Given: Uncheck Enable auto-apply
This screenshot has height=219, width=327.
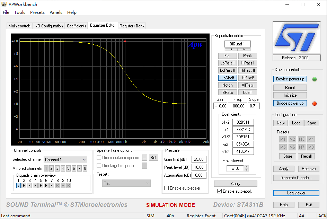Looking at the screenshot, I should tap(219, 191).
